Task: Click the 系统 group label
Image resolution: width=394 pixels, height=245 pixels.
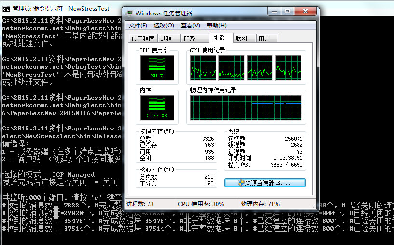Action: coord(234,132)
